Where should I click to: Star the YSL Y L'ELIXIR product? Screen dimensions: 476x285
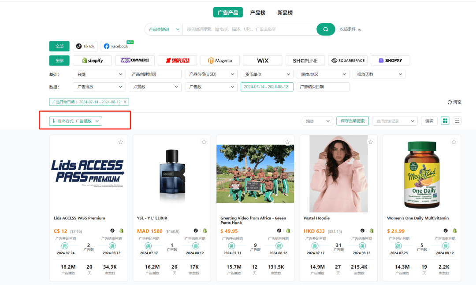204,142
